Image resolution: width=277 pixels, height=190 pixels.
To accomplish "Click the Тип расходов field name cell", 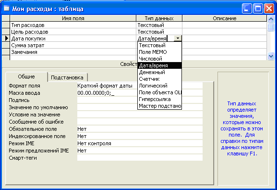I will (73, 25).
